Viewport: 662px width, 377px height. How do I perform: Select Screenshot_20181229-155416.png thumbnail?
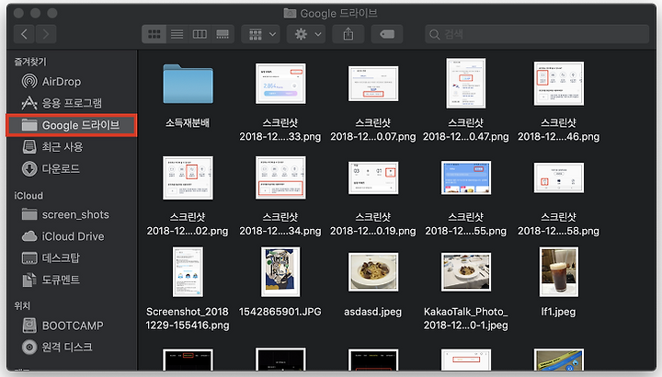(x=188, y=272)
